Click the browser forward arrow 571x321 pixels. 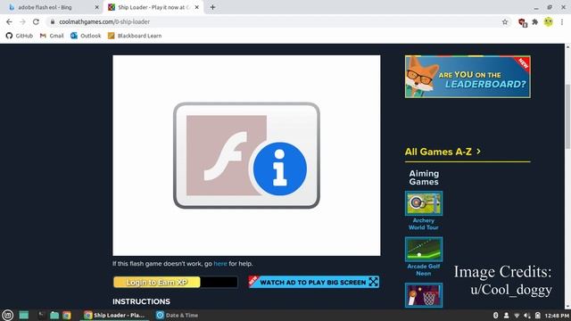(x=22, y=21)
